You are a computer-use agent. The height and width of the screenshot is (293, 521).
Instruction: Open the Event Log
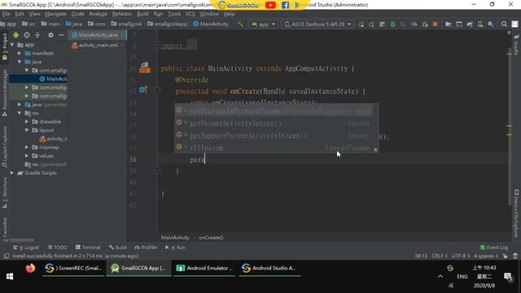494,247
